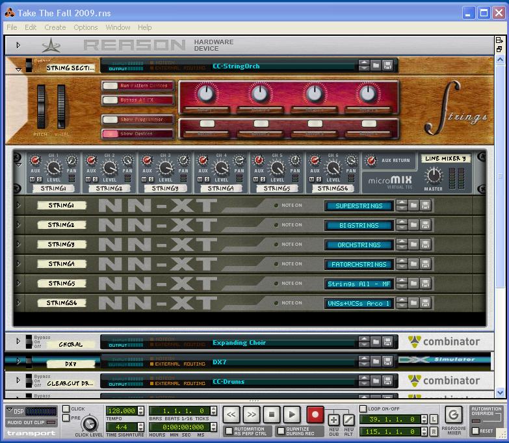Step CC-StringOrch patch selection arrows
Screen dimensions: 509x443
tap(364, 66)
